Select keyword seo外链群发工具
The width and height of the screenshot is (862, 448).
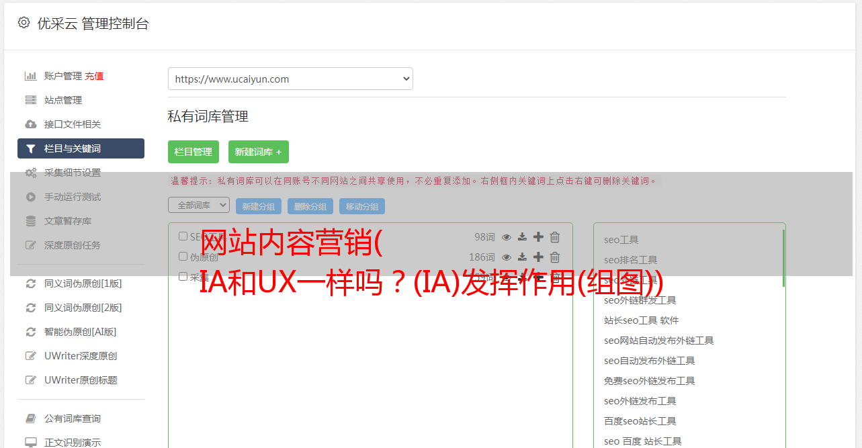click(x=640, y=300)
